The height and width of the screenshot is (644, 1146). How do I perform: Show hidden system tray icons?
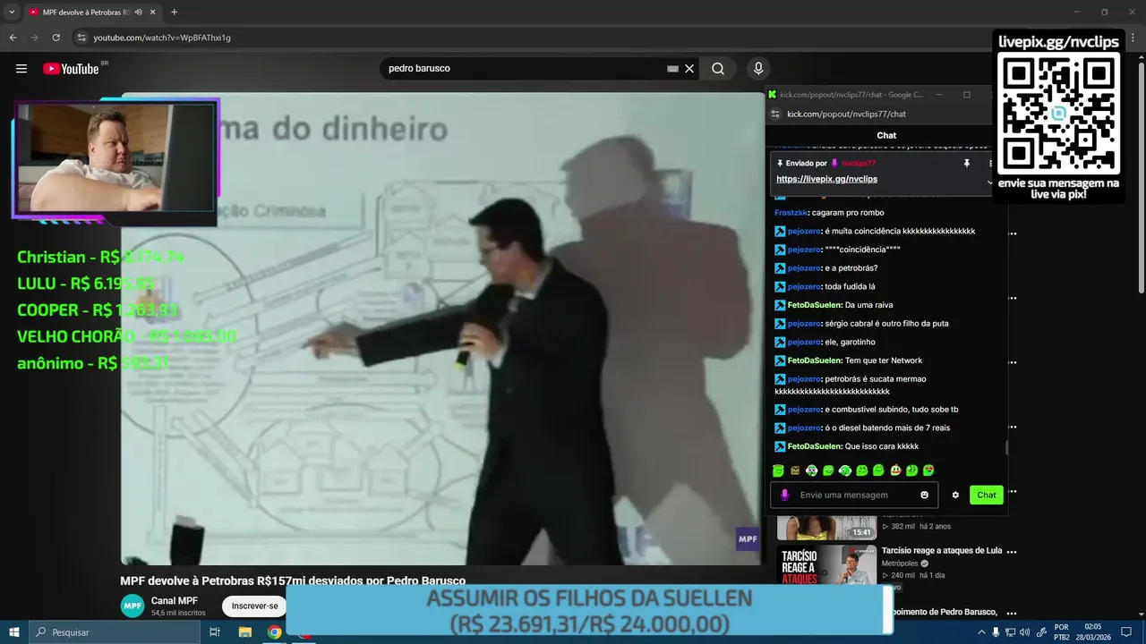[x=982, y=632]
